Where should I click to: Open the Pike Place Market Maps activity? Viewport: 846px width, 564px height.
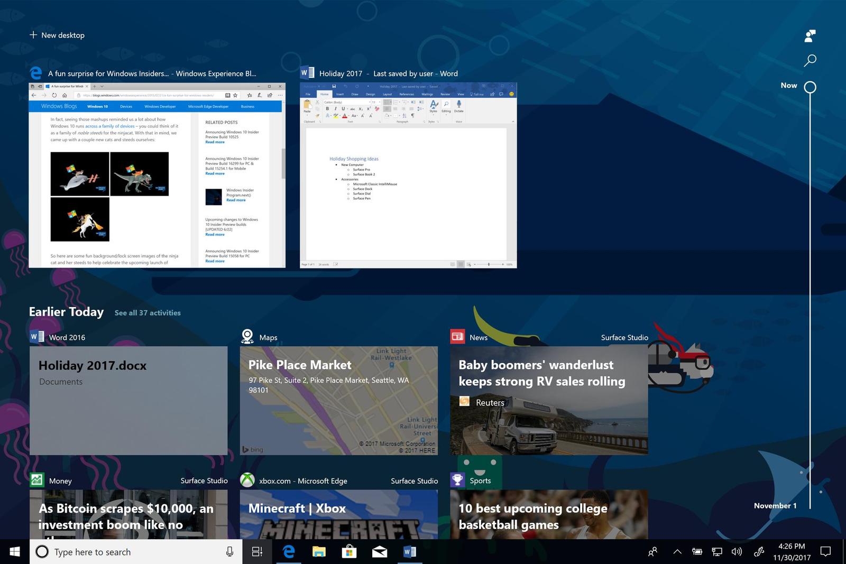click(338, 401)
